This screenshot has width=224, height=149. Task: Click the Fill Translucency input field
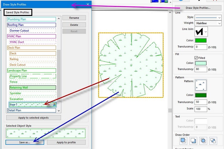(201, 69)
